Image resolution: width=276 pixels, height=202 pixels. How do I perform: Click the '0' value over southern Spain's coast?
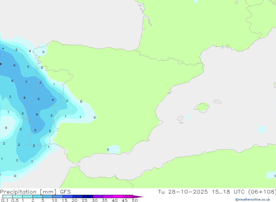pos(108,150)
